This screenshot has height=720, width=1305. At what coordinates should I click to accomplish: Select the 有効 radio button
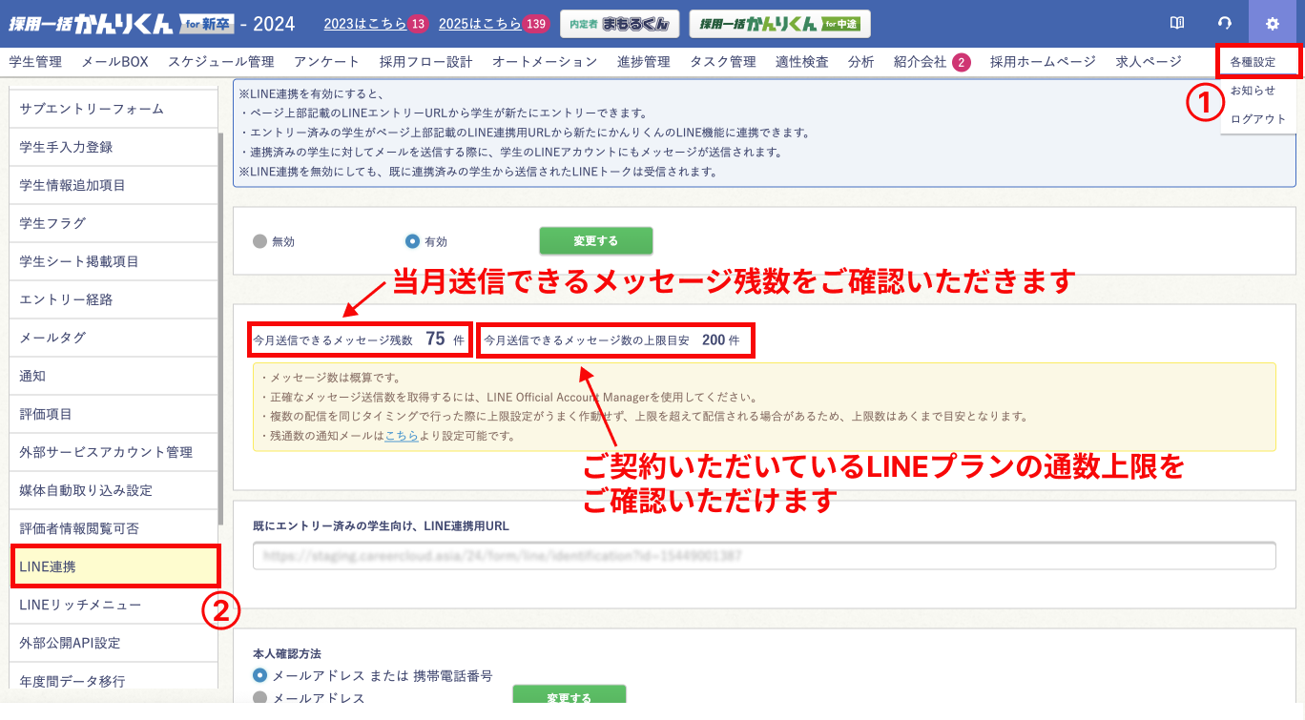coord(412,241)
